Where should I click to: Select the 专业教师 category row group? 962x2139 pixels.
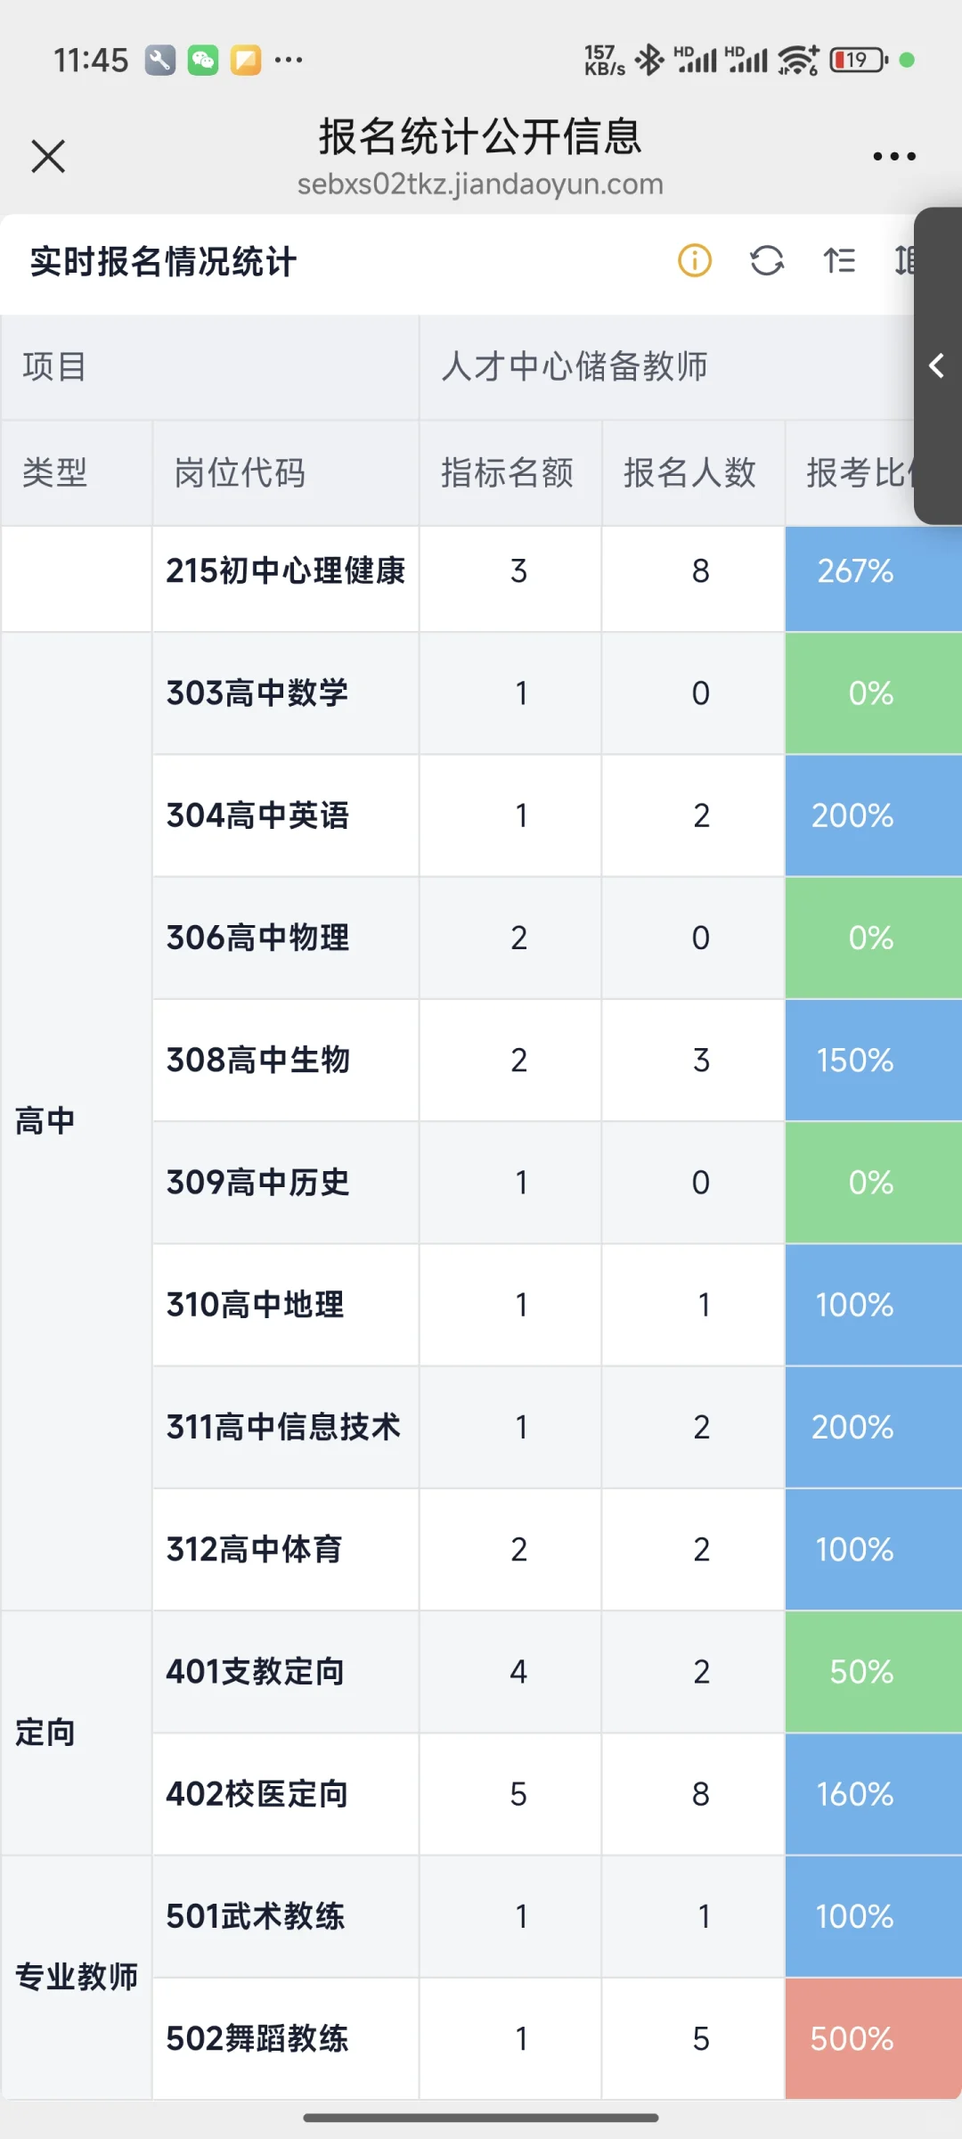[77, 1977]
